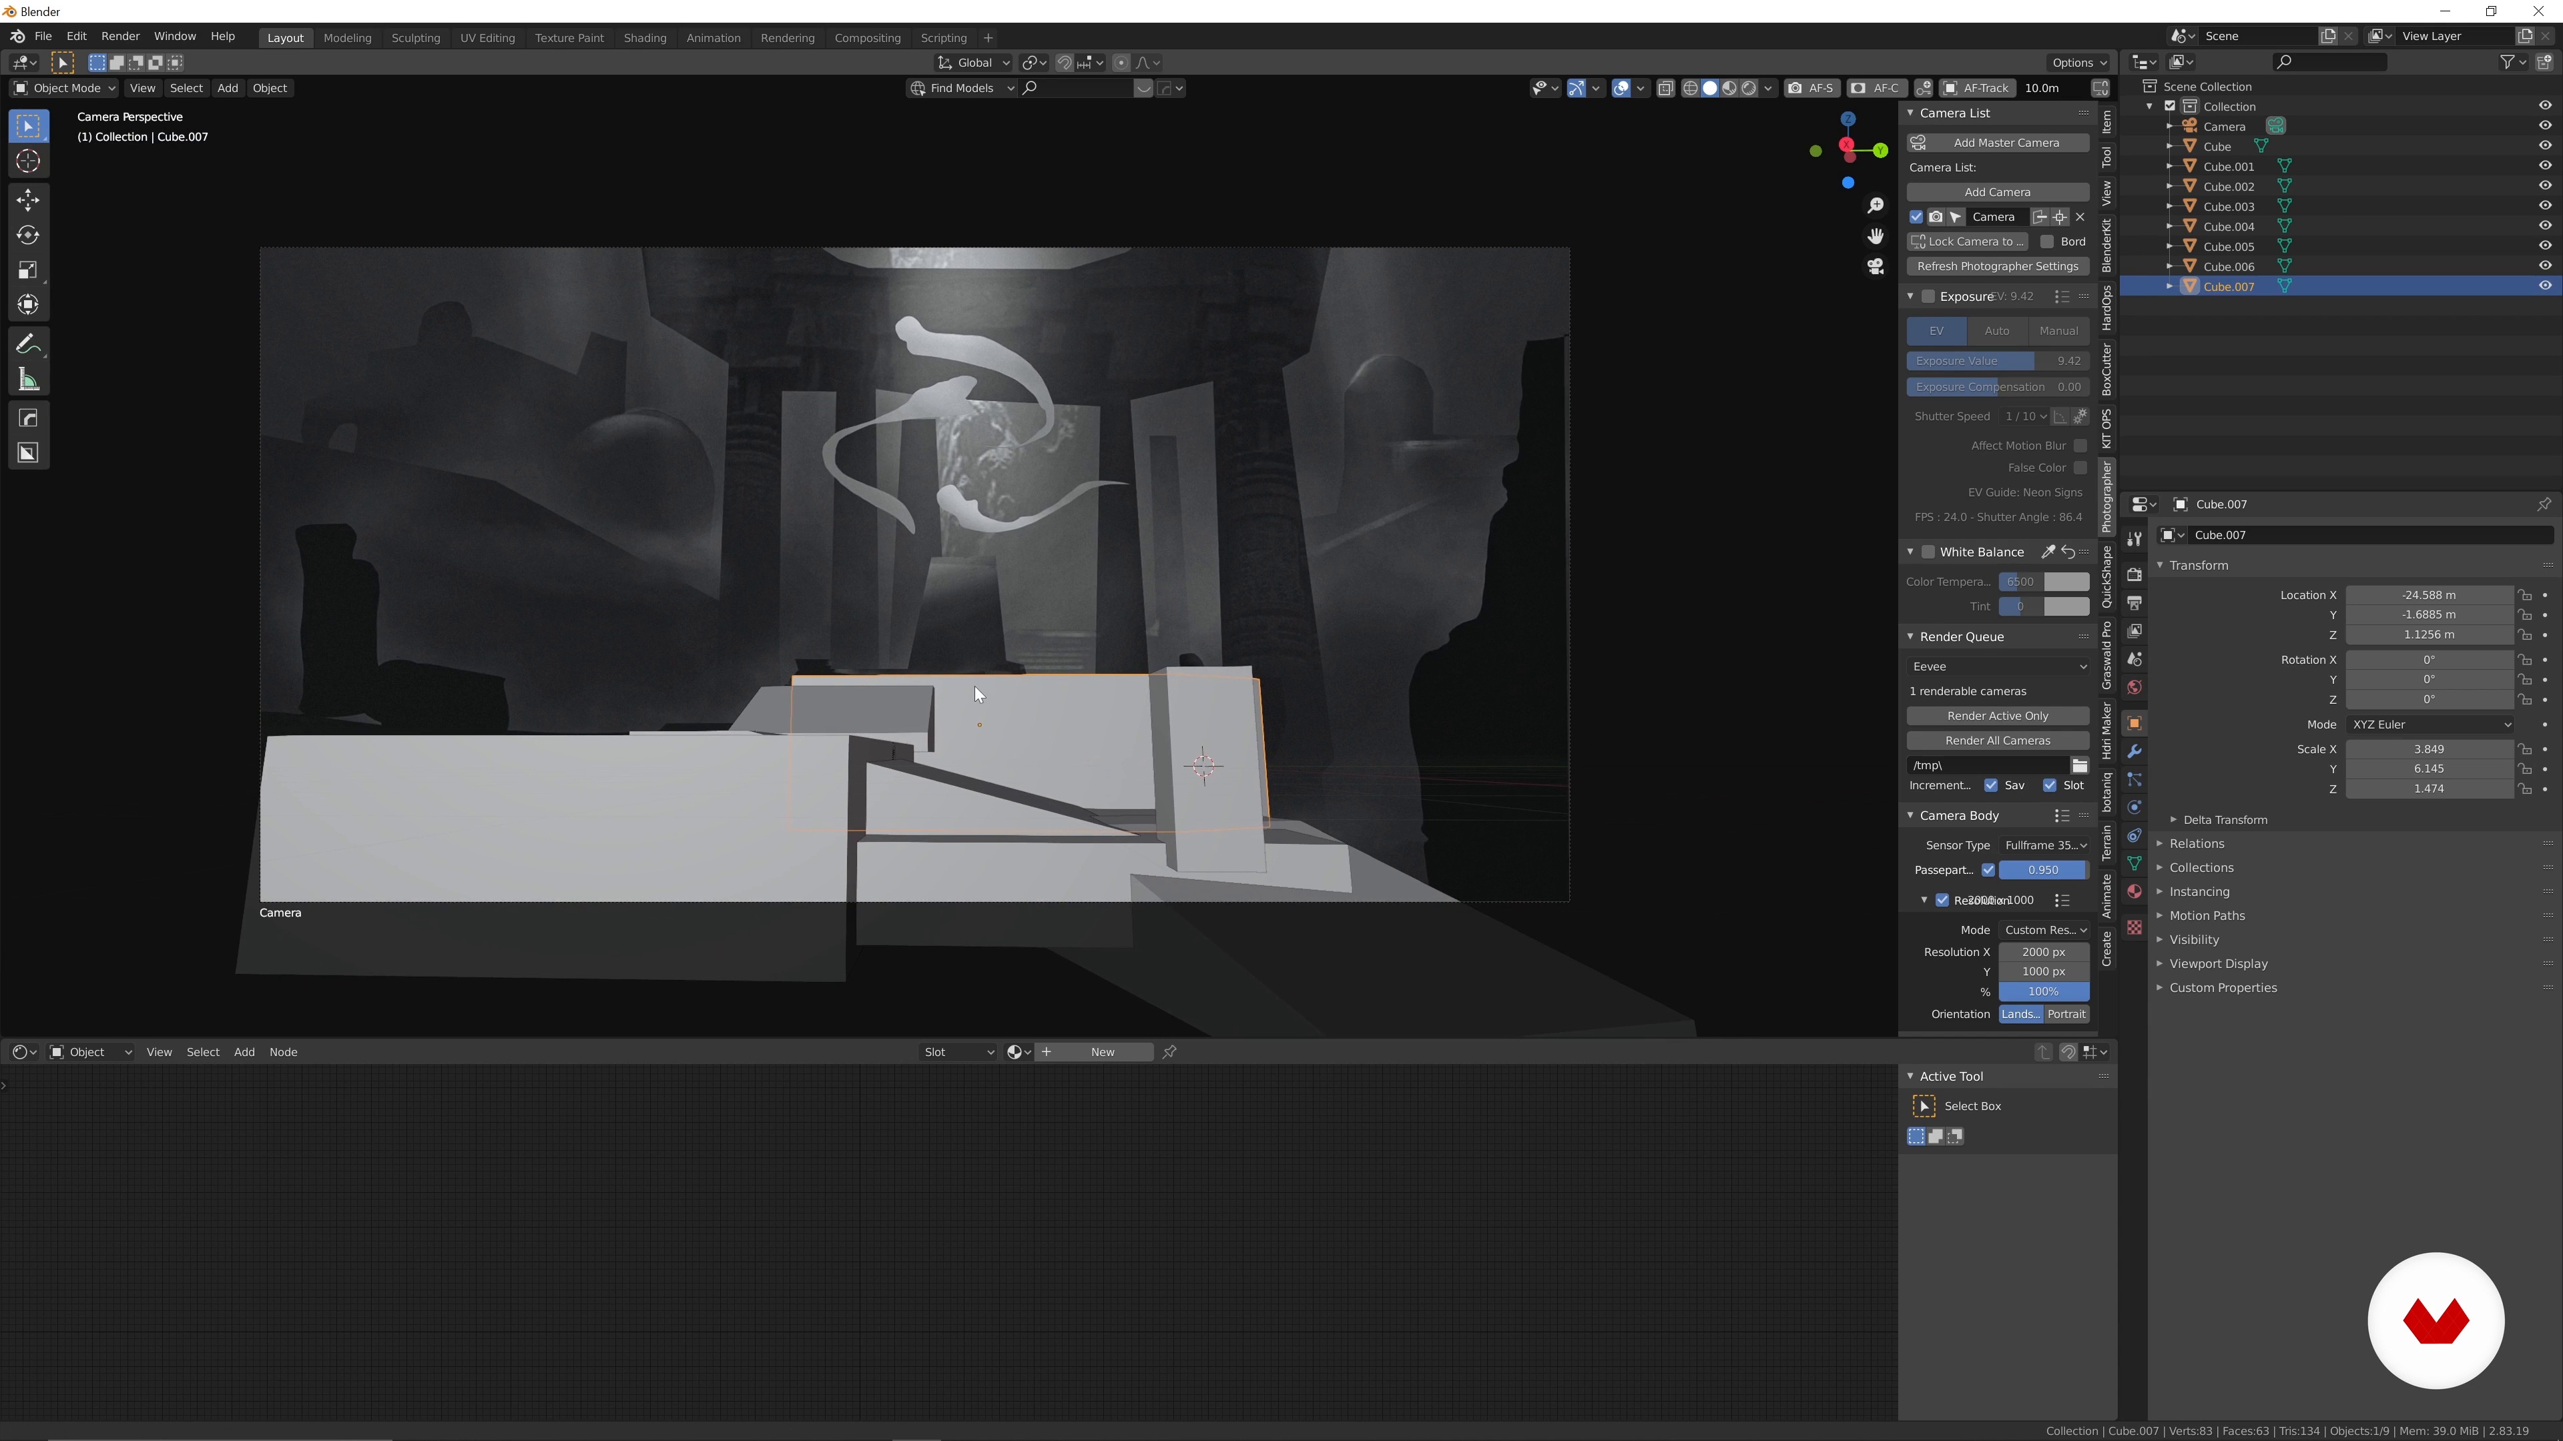Reset white balance with the undo icon

pos(2068,552)
